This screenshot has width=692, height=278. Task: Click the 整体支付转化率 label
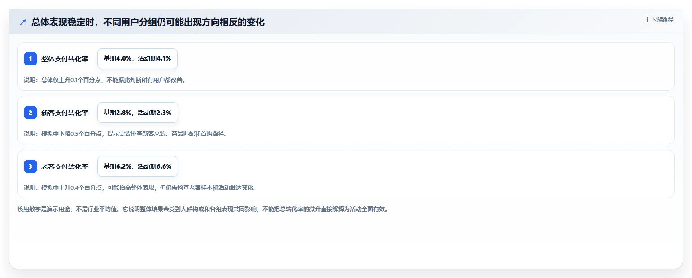pyautogui.click(x=65, y=59)
